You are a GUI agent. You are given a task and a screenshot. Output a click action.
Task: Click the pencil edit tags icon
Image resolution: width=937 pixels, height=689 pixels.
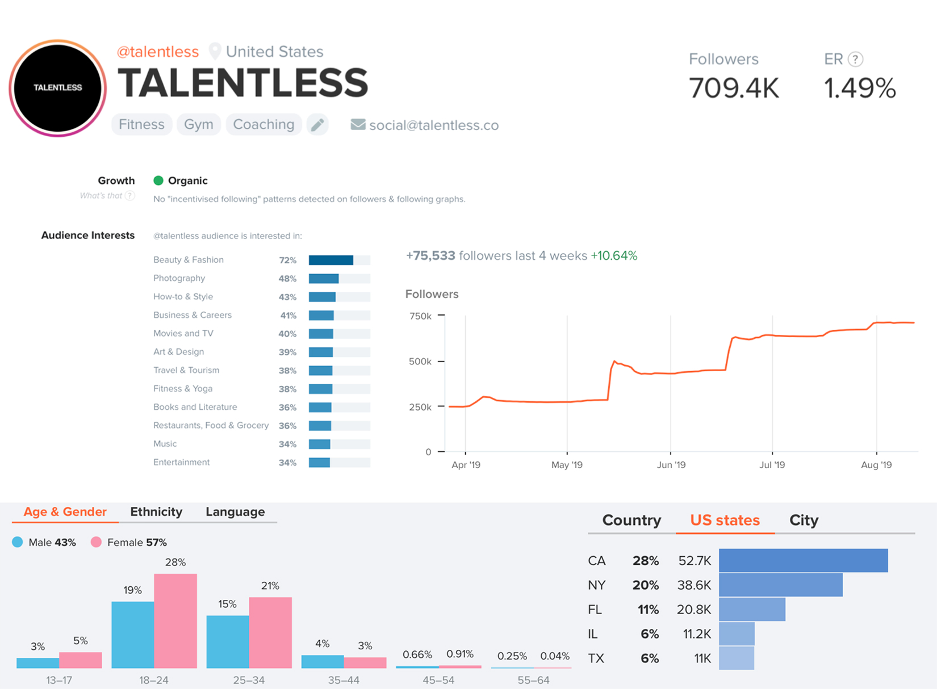pyautogui.click(x=317, y=124)
